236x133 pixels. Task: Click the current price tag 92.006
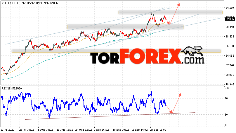(x=230, y=19)
